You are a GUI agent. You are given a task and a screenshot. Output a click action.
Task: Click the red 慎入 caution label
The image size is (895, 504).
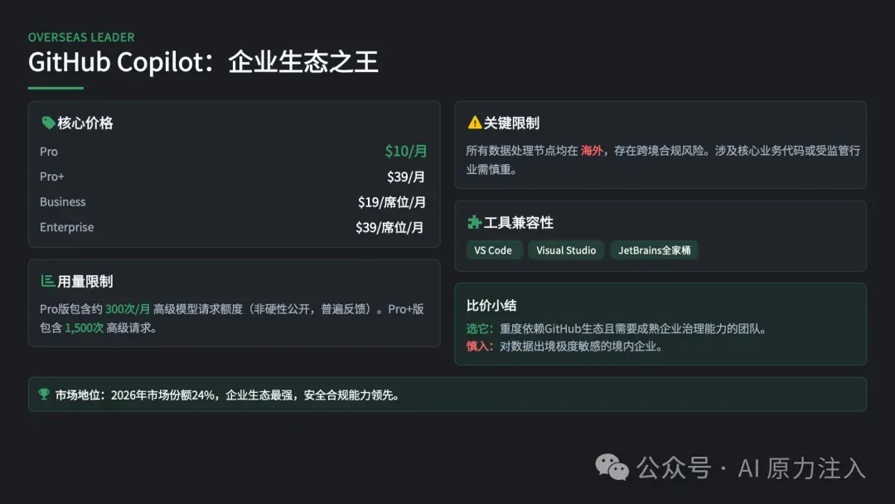point(479,346)
